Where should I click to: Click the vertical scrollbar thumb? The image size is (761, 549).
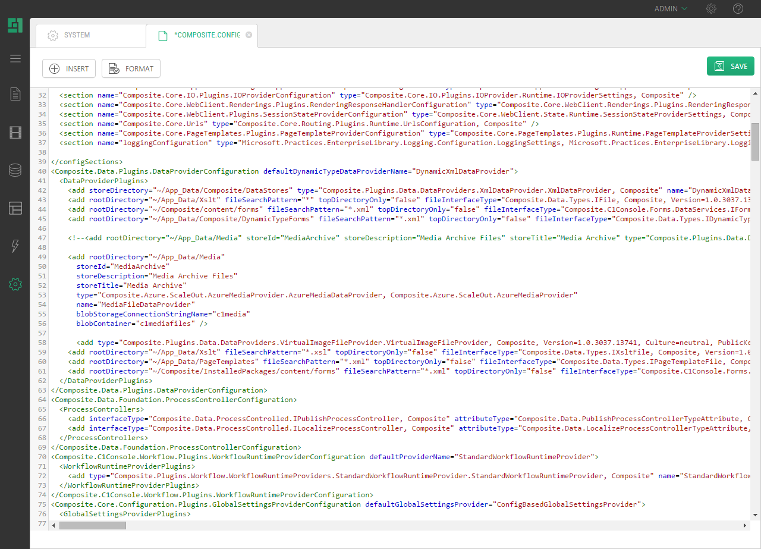point(755,142)
